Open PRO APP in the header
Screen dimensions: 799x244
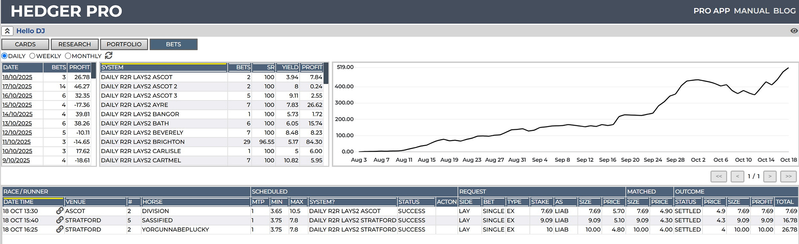(712, 11)
